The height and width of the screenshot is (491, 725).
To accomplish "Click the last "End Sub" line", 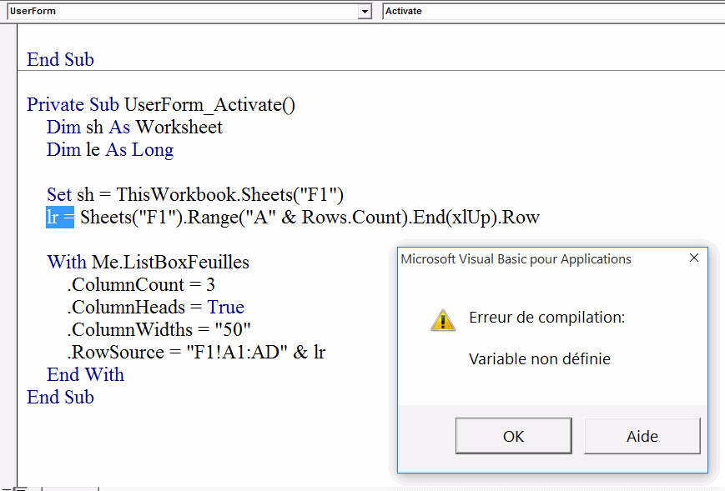I will pyautogui.click(x=60, y=398).
